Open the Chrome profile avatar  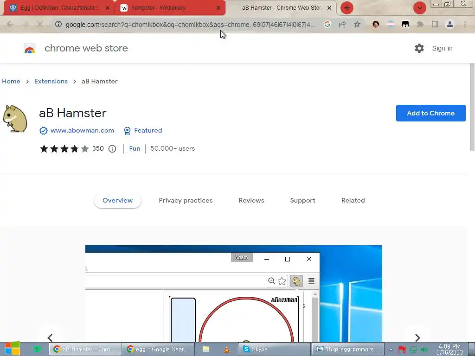[450, 24]
